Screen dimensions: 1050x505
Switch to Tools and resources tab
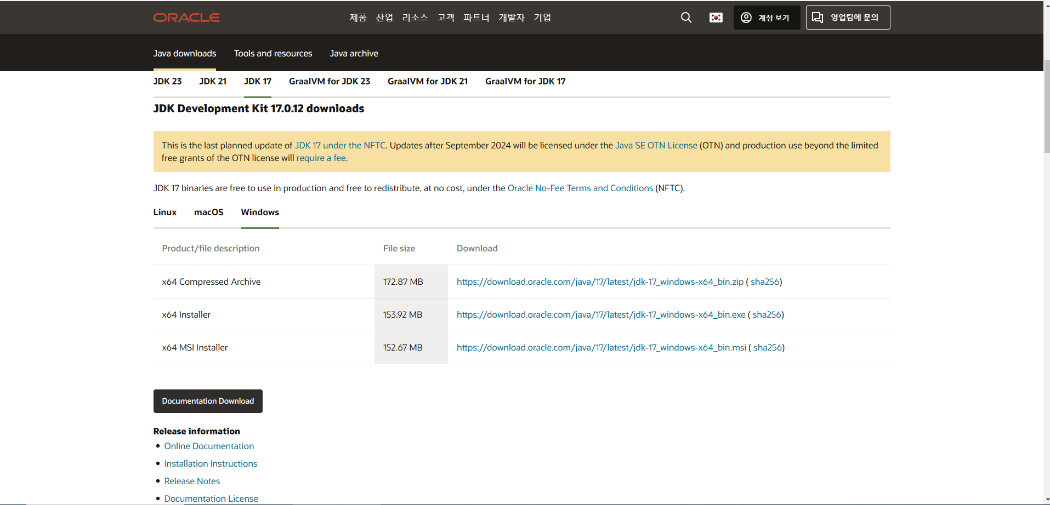pyautogui.click(x=273, y=53)
